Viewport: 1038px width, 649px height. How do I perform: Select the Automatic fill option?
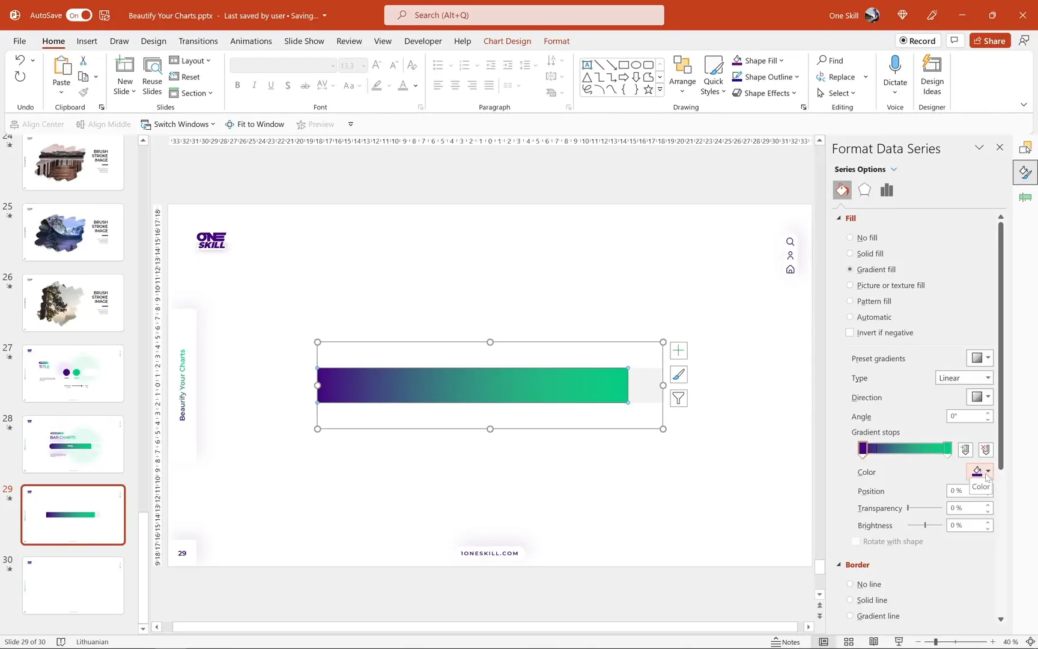[x=869, y=317]
